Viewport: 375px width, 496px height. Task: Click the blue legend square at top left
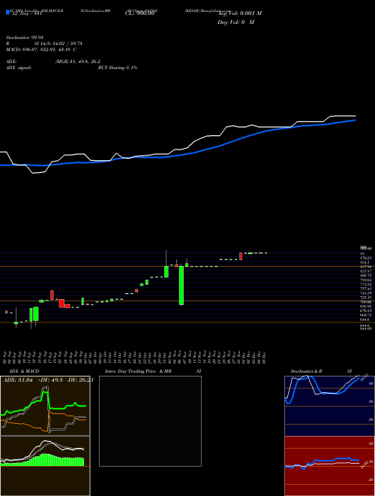(x=7, y=13)
